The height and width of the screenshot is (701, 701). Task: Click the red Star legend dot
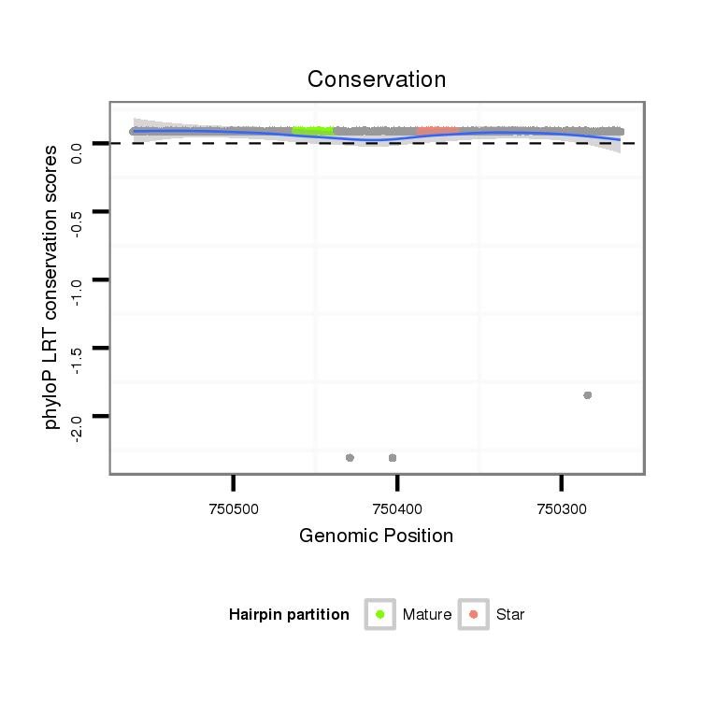click(474, 614)
